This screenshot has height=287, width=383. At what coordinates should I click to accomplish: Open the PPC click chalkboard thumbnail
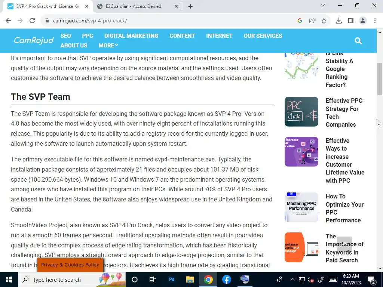pyautogui.click(x=301, y=111)
